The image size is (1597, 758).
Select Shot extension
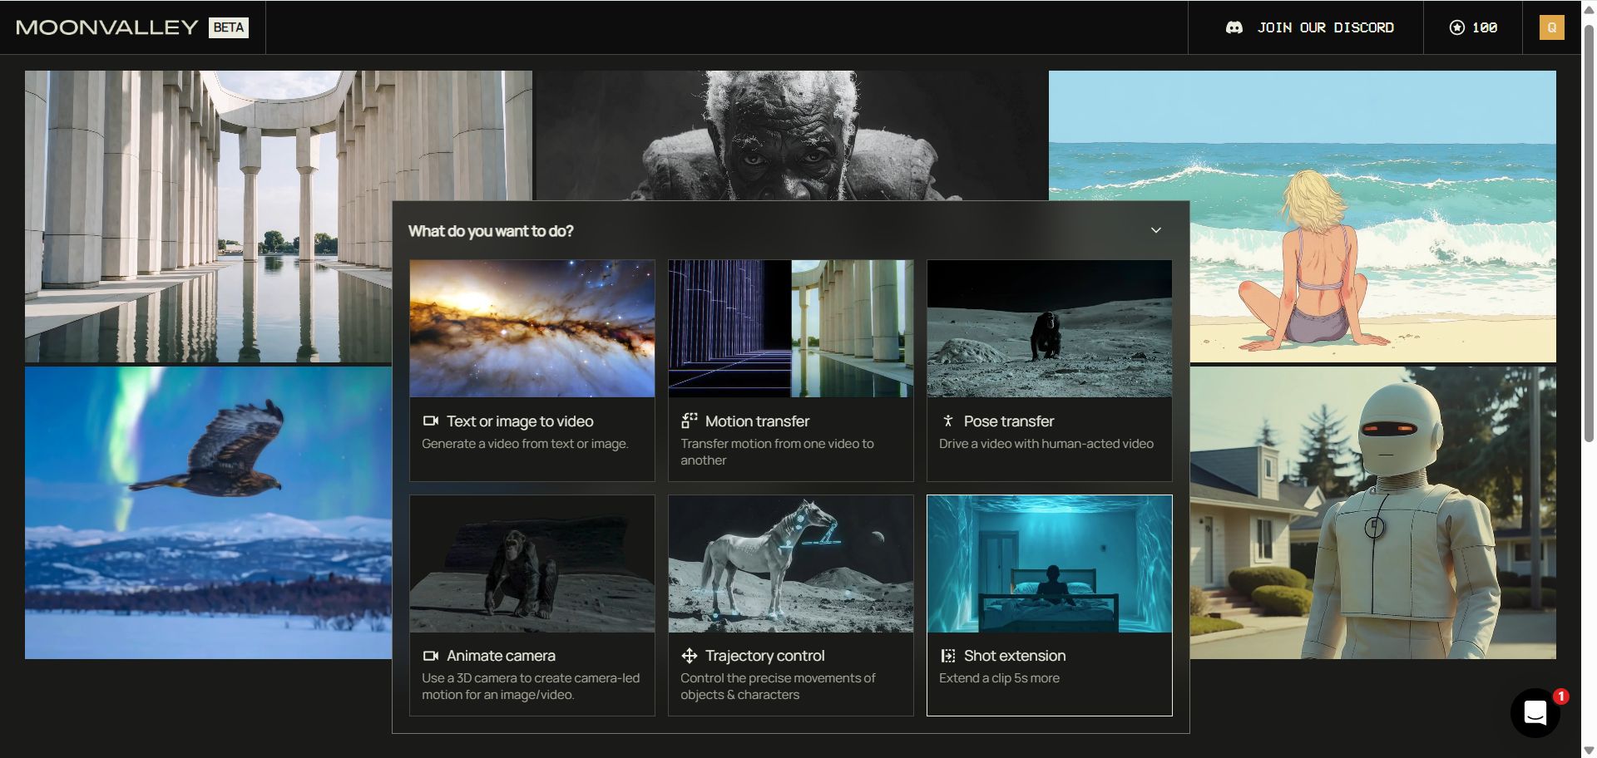[x=1050, y=605]
